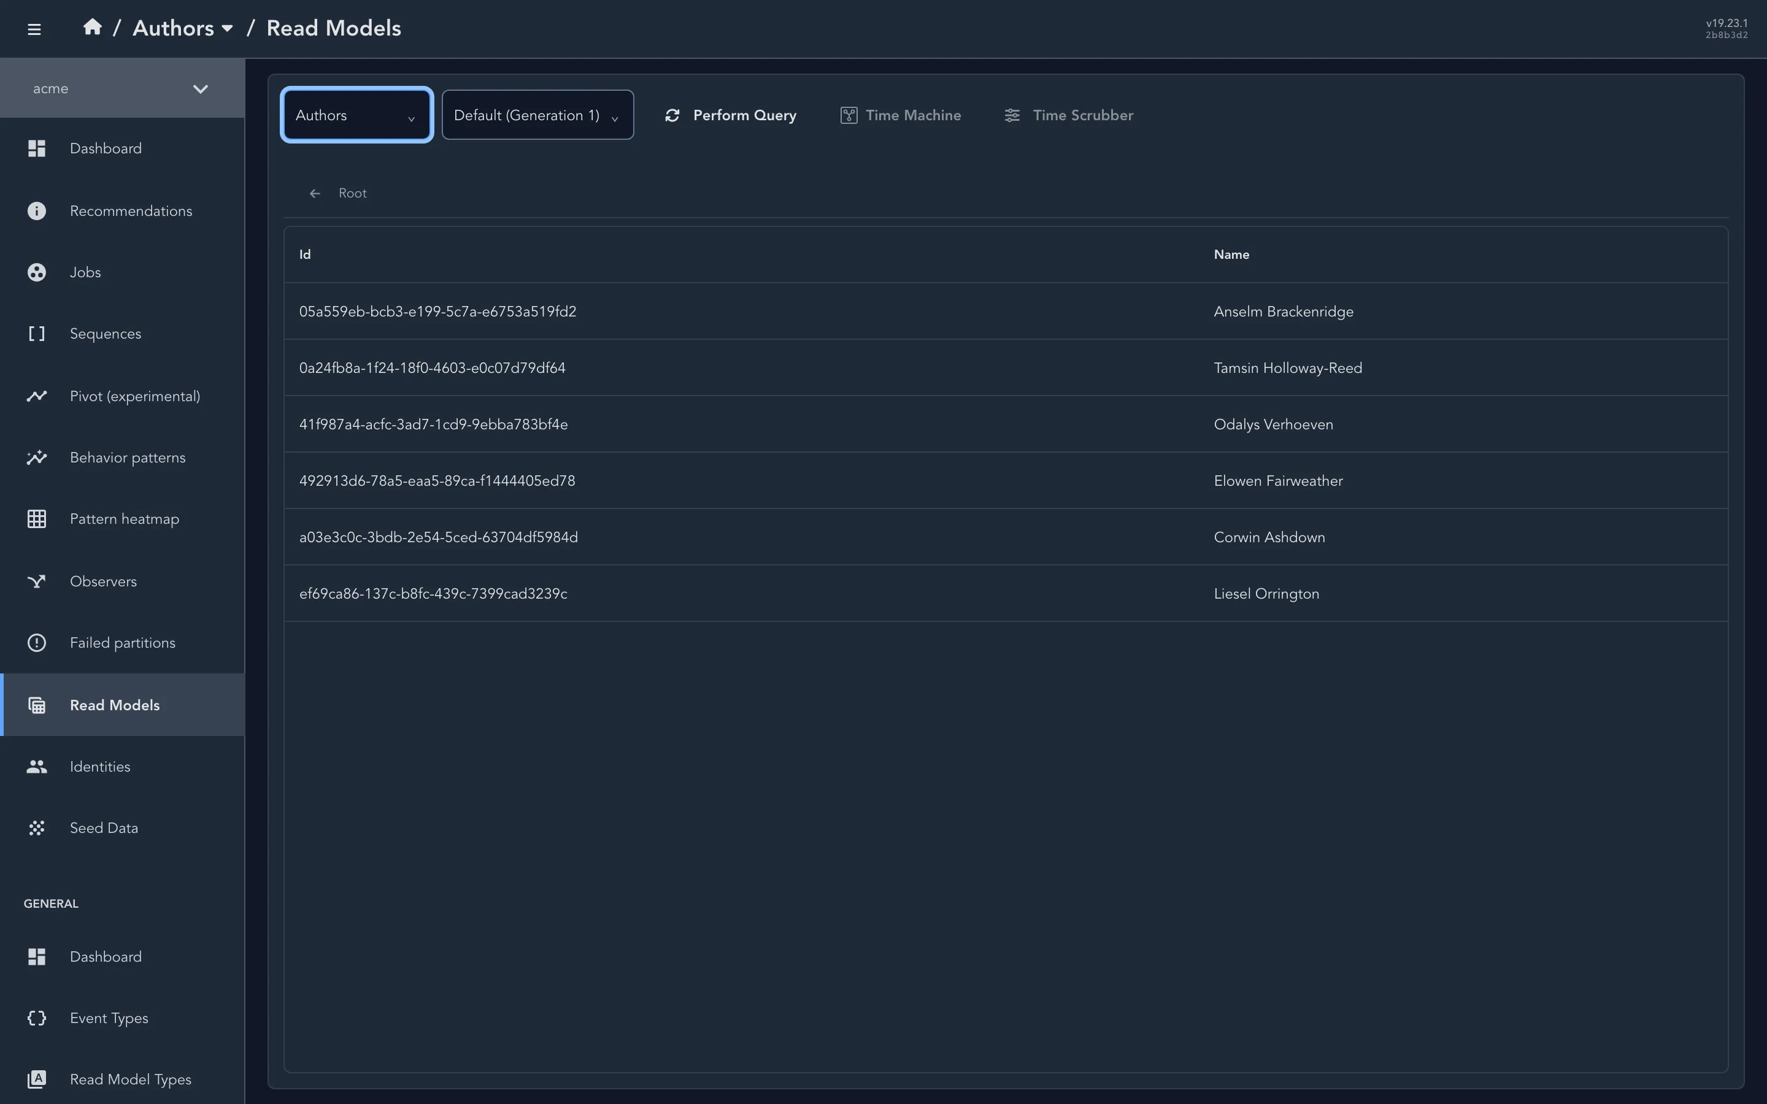
Task: Click the Behavior patterns icon
Action: (37, 458)
